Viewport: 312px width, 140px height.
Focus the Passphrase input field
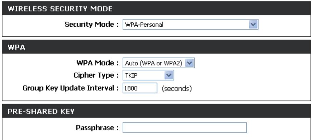(x=184, y=127)
